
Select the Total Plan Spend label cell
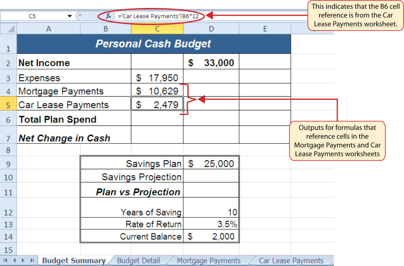[74, 118]
